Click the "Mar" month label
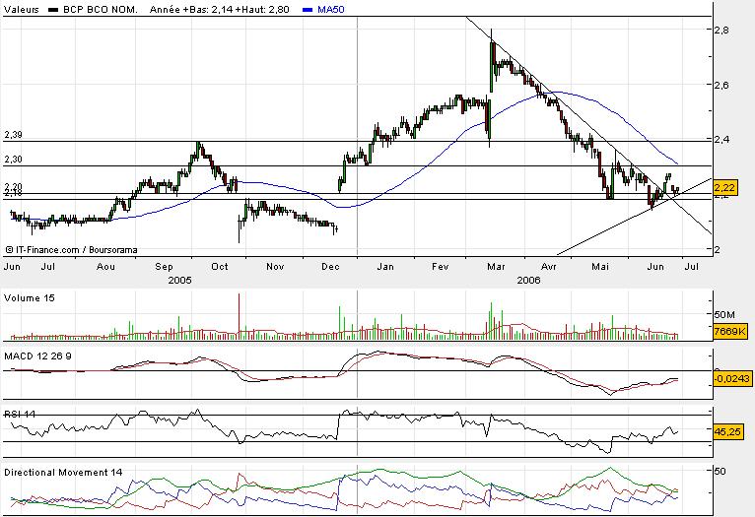This screenshot has height=517, width=755. click(496, 267)
